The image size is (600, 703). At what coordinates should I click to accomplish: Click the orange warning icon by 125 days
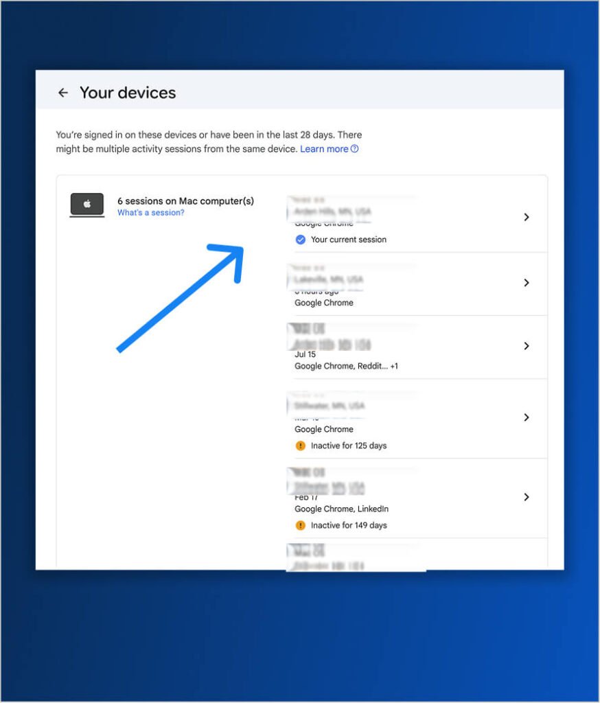[x=301, y=446]
